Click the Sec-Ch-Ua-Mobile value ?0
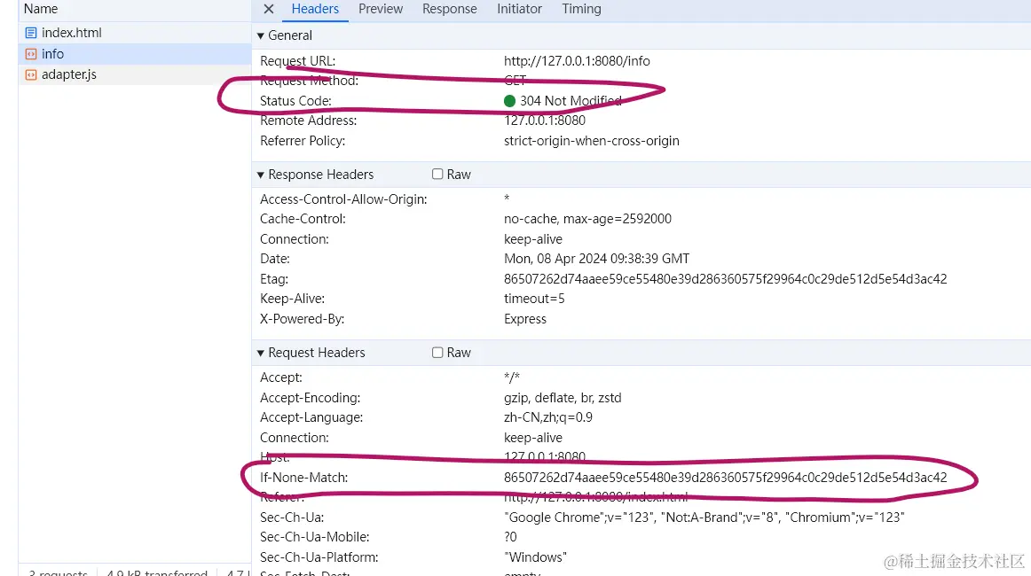Image resolution: width=1031 pixels, height=576 pixels. [x=510, y=537]
